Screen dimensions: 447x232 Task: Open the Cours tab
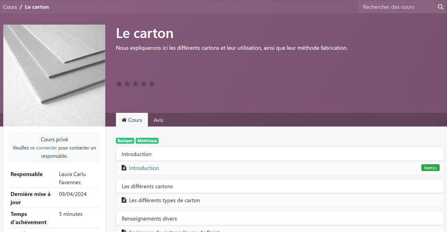pos(132,120)
